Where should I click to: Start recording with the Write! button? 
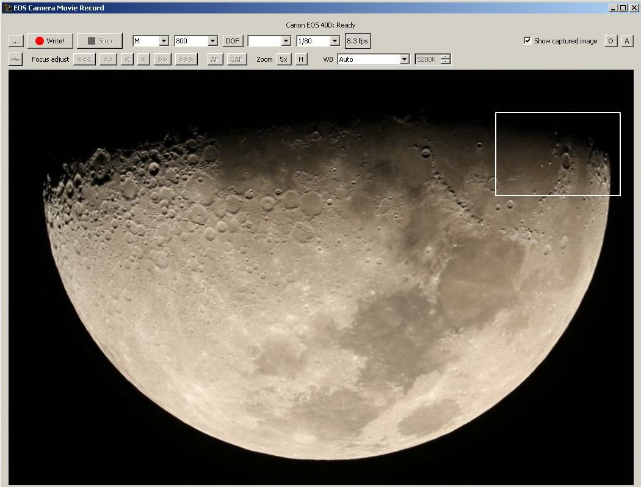50,41
